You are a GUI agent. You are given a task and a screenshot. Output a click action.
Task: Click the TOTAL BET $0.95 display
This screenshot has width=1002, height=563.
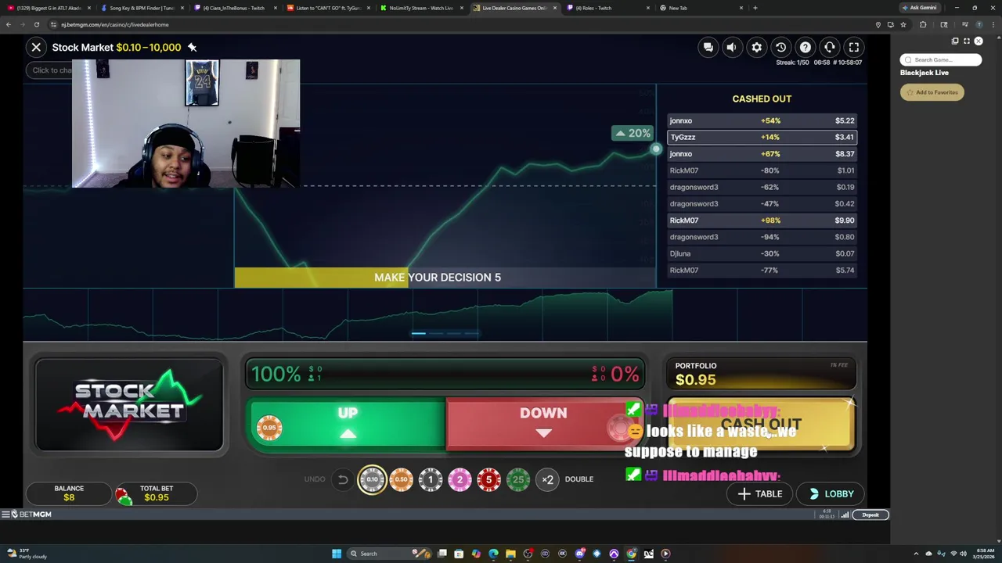(156, 493)
